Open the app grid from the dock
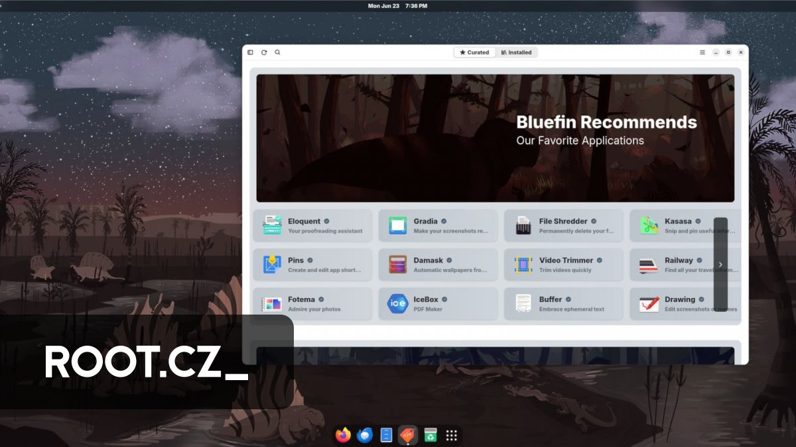 click(452, 436)
